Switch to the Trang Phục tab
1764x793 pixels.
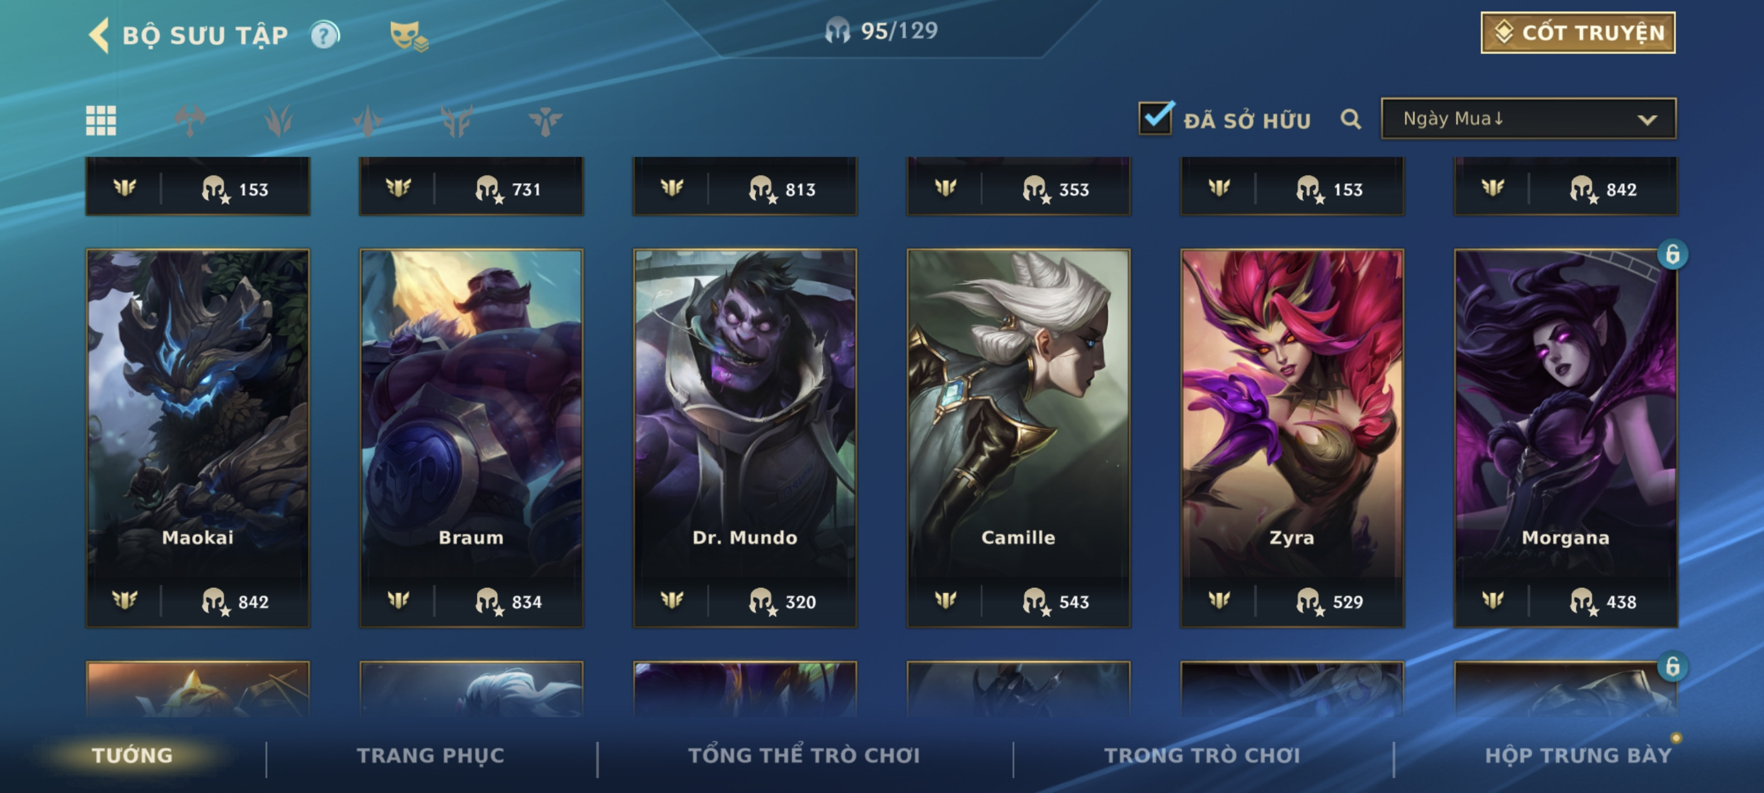point(430,755)
